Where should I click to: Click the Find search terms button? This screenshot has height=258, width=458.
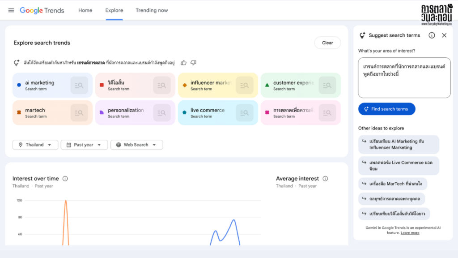tap(386, 109)
